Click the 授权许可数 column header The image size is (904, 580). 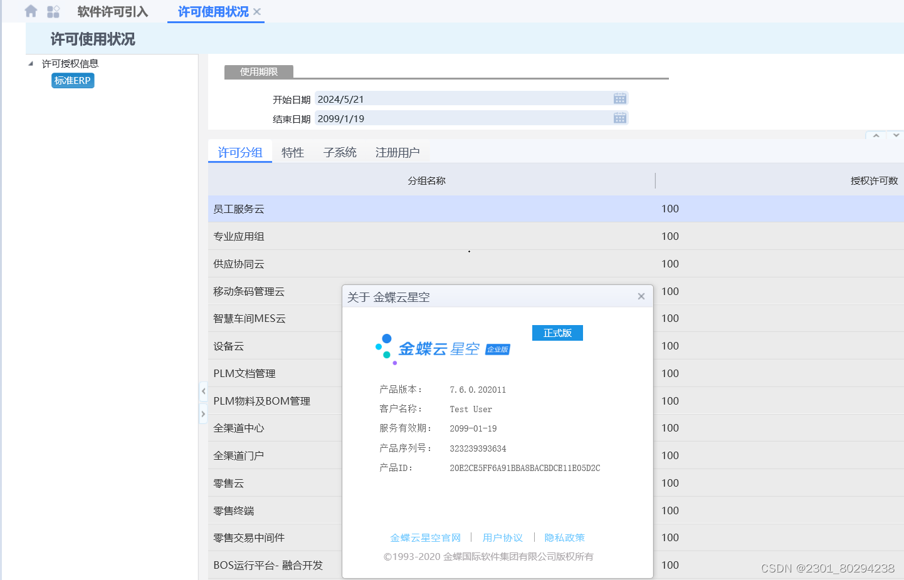coord(875,180)
